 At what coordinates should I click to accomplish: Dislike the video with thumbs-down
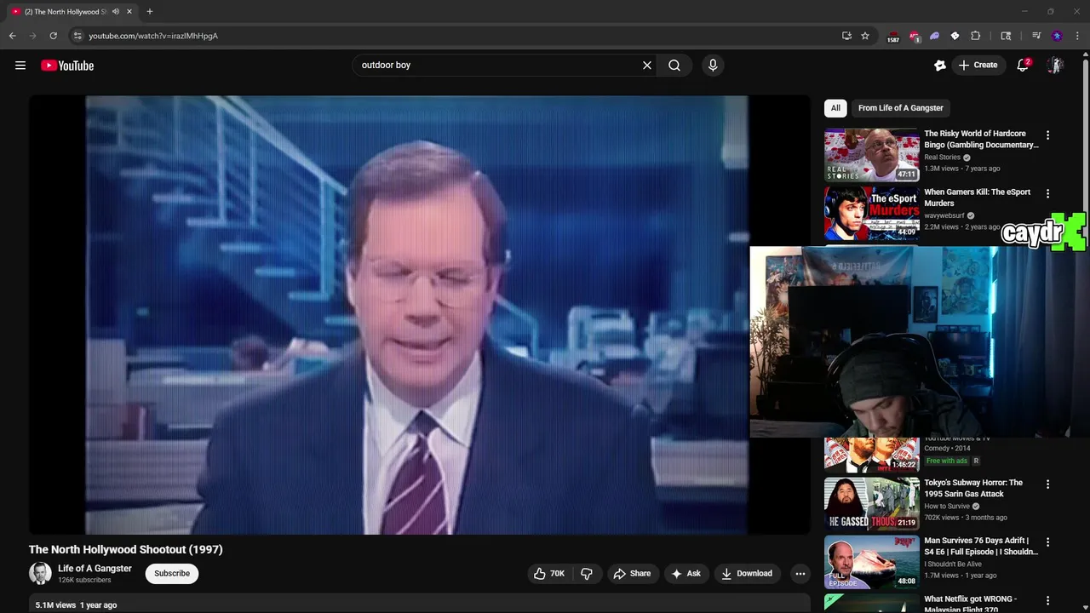click(x=587, y=574)
